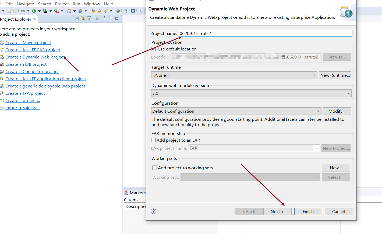The height and width of the screenshot is (234, 382).
Task: Close the Project Explorer tab X
Action: click(x=35, y=19)
